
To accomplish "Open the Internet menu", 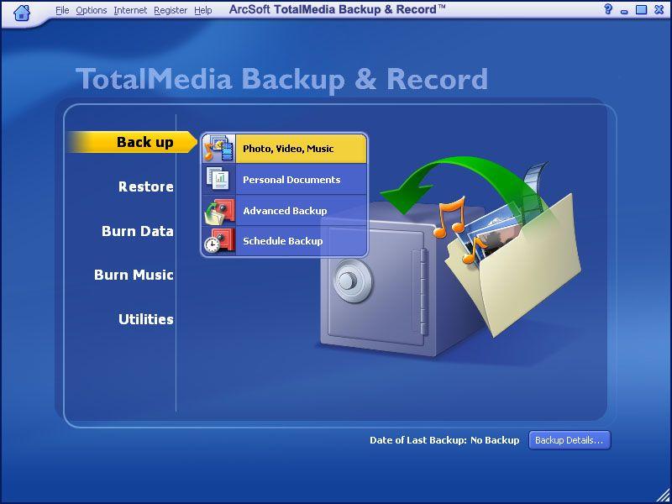I will point(130,10).
